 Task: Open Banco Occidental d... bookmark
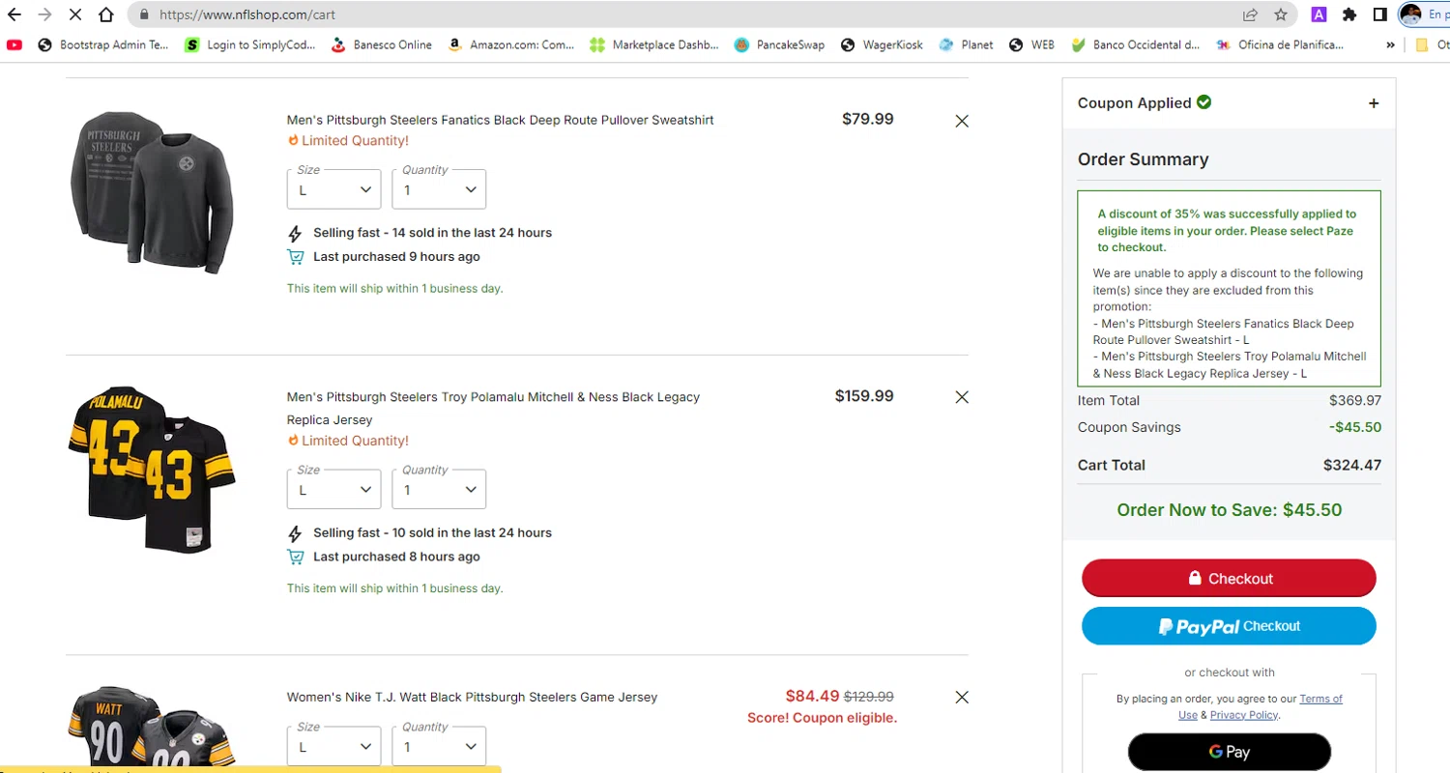click(x=1136, y=44)
